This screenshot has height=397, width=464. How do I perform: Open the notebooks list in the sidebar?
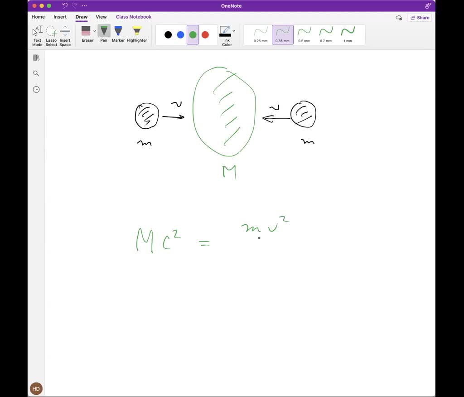pyautogui.click(x=36, y=57)
